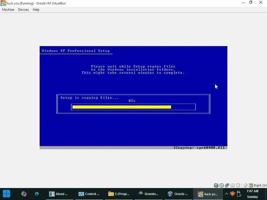
Task: Switch to the C:\Progr... folder taskbar button
Action: click(119, 194)
